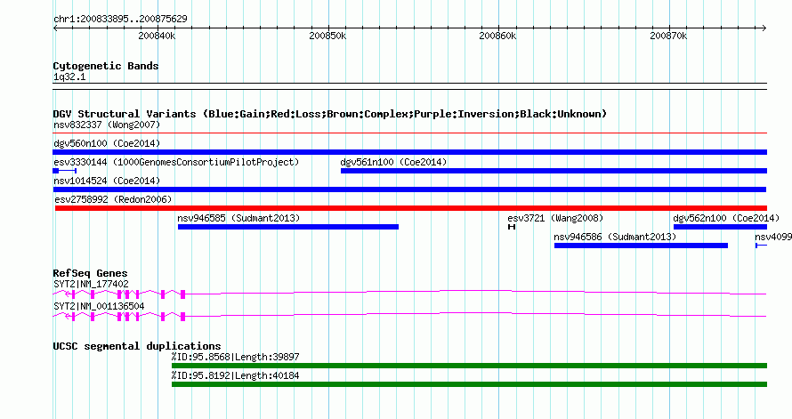Click the green duplication bar for Length:40184

pos(469,384)
